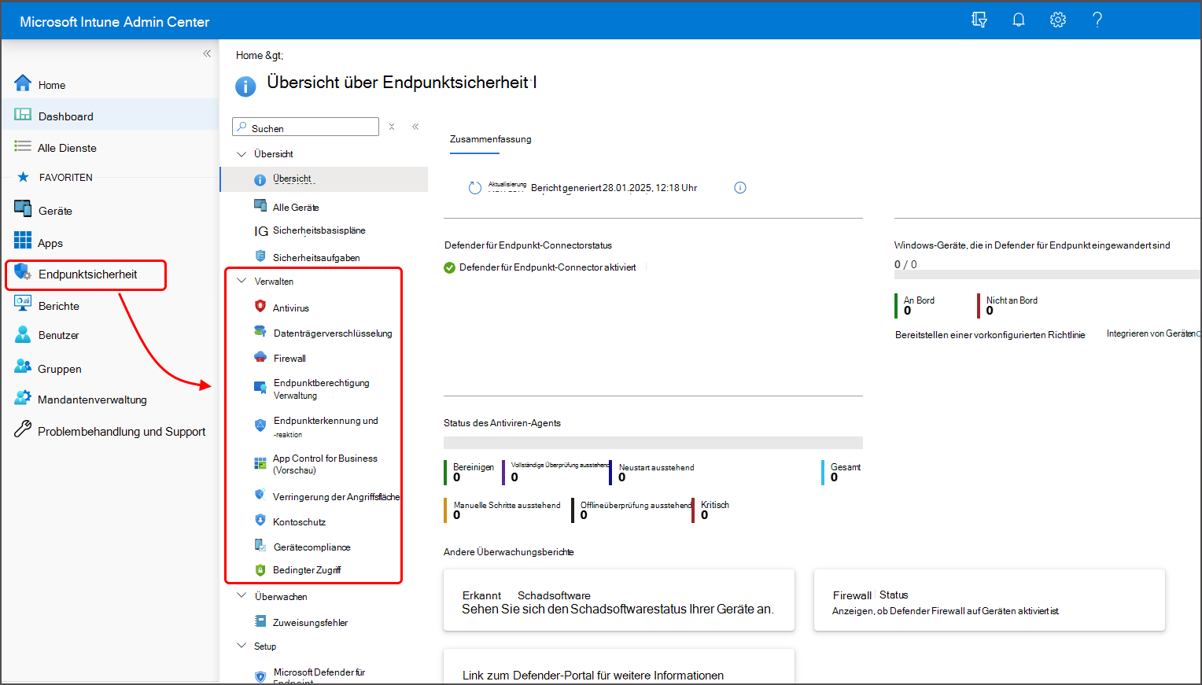Collapse the left navigation pane
This screenshot has height=685, width=1202.
pyautogui.click(x=207, y=53)
